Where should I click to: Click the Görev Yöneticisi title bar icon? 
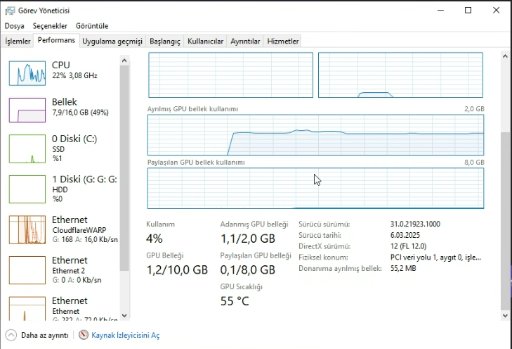click(10, 11)
